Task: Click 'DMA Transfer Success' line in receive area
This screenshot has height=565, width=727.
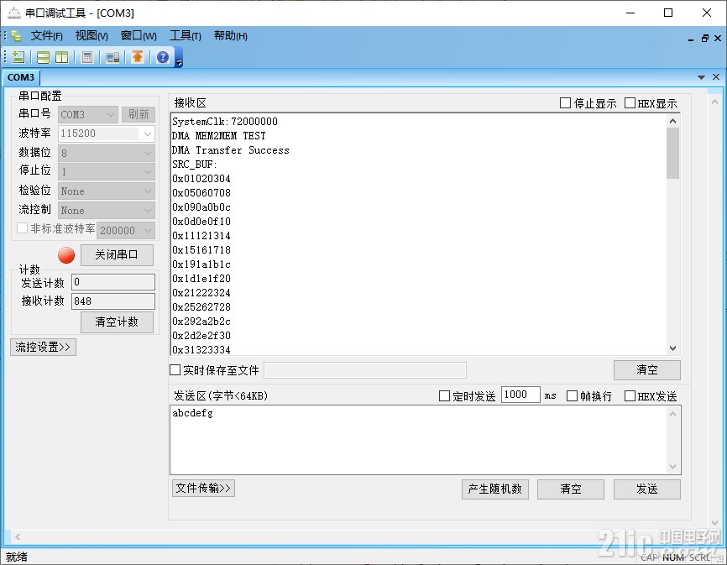Action: pos(230,150)
